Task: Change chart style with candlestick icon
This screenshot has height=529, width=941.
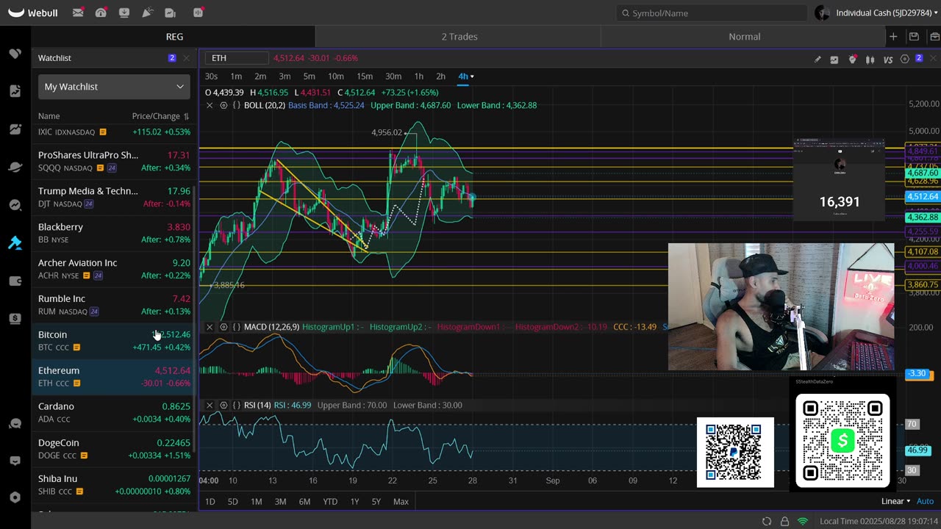Action: (870, 59)
